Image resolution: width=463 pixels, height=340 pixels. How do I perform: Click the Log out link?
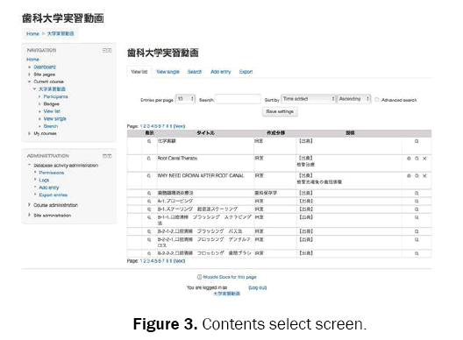pyautogui.click(x=258, y=287)
